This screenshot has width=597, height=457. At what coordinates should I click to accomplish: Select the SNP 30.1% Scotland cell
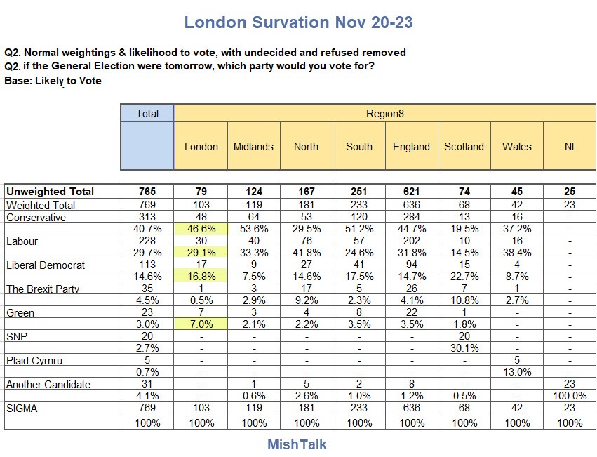click(x=464, y=349)
